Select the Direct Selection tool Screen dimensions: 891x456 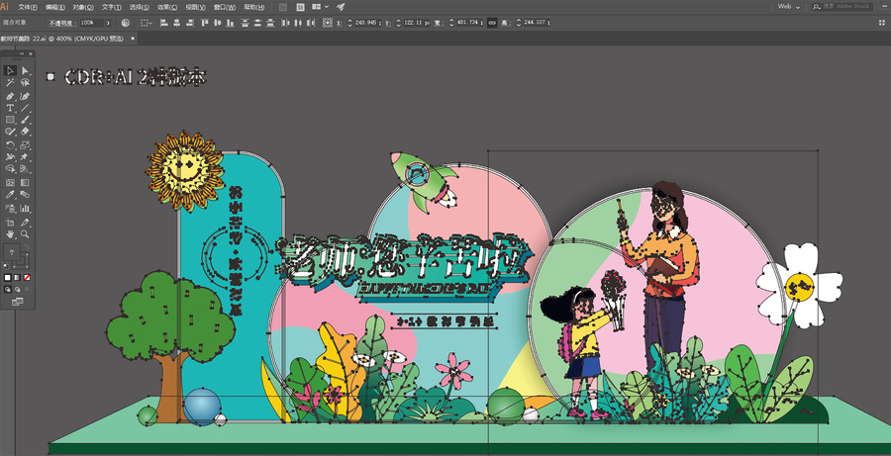[x=25, y=70]
